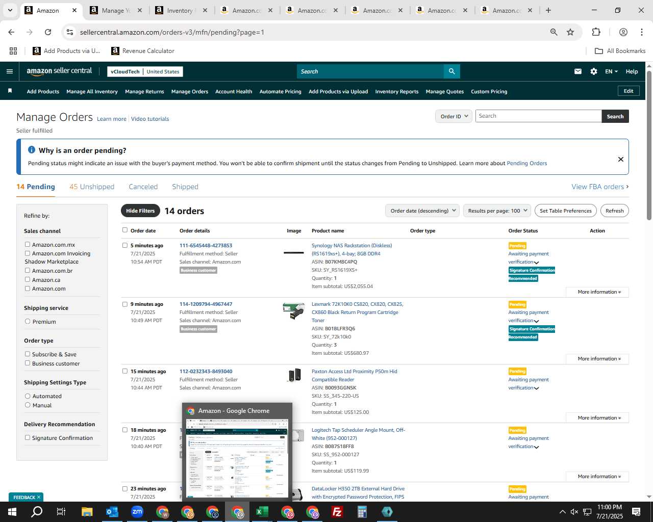Open the messages envelope icon
Image resolution: width=653 pixels, height=522 pixels.
click(578, 71)
